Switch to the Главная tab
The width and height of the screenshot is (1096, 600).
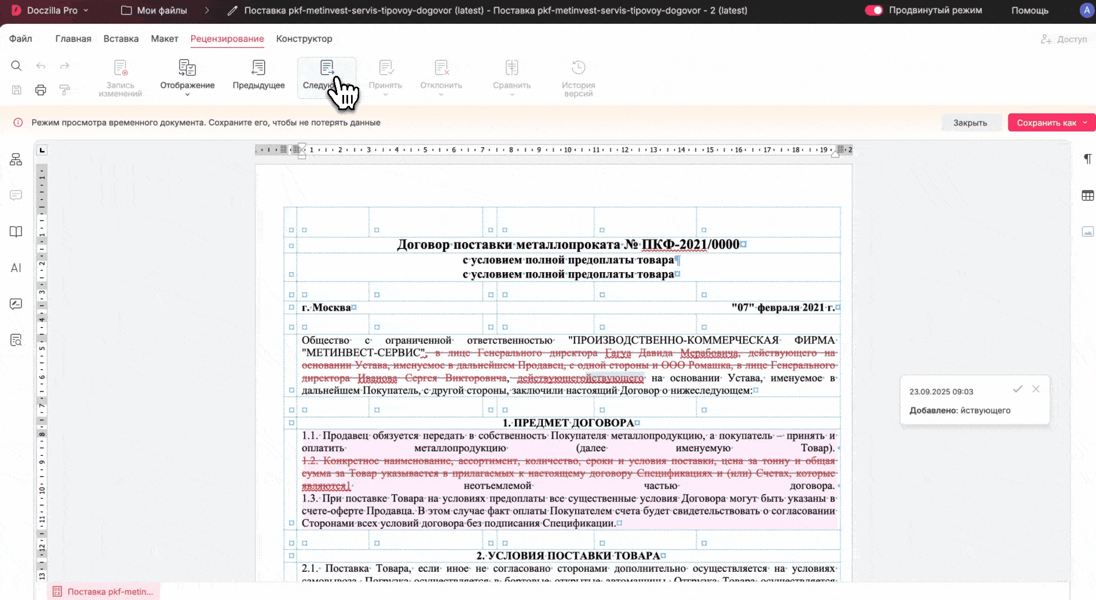(x=73, y=39)
